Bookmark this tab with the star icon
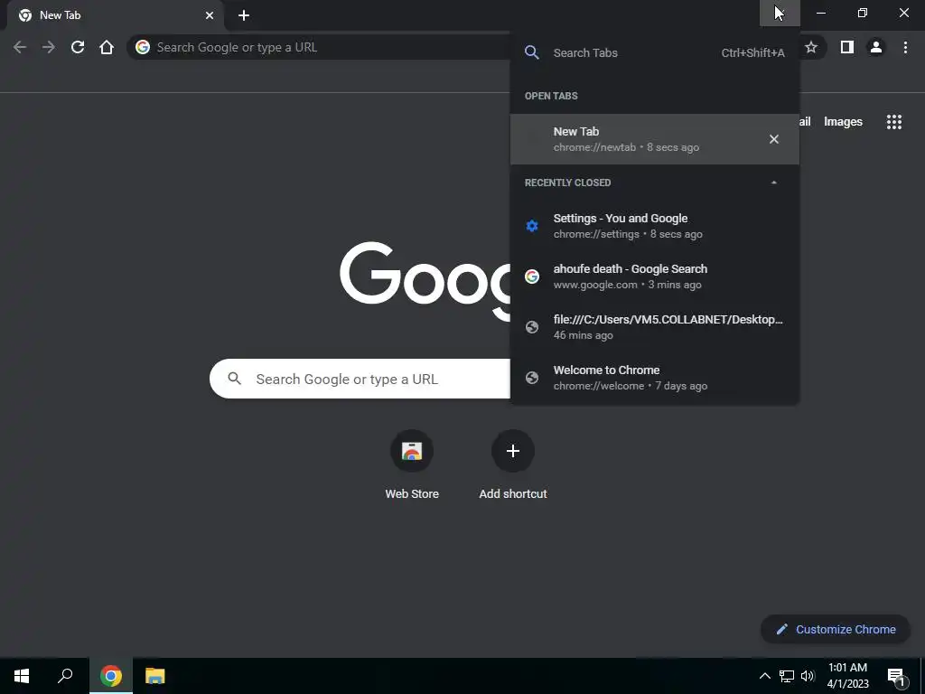 tap(811, 47)
